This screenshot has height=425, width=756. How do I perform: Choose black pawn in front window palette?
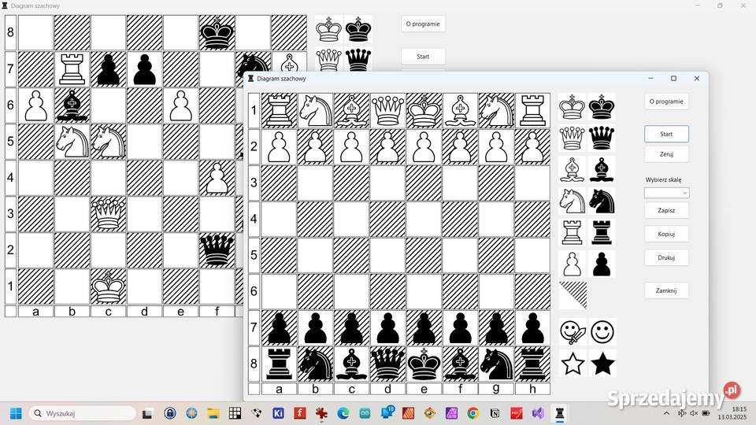pyautogui.click(x=602, y=264)
